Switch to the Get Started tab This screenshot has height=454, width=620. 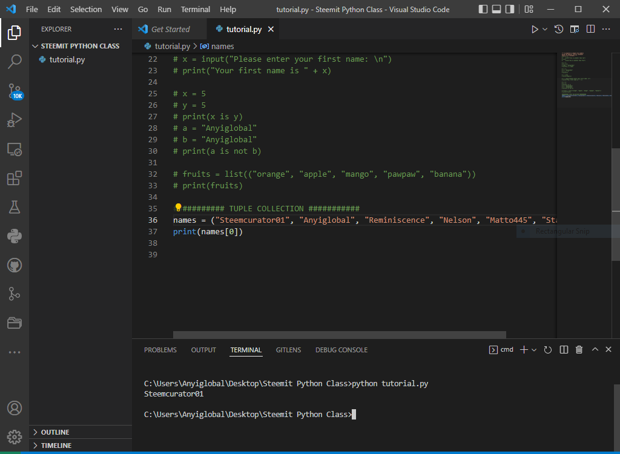[x=169, y=29]
